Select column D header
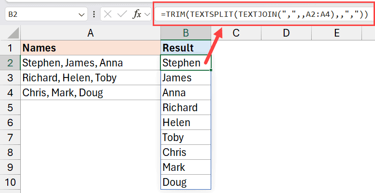Viewport: 375px width, 193px height. point(286,33)
